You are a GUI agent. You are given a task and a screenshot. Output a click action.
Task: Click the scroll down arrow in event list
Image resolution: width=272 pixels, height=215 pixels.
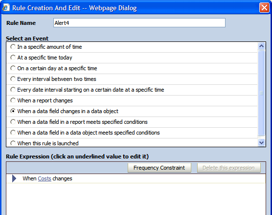(261, 143)
